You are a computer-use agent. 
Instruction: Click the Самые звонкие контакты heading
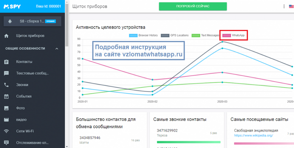180,119
